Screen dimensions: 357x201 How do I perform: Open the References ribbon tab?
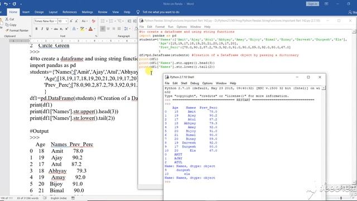tap(69, 12)
